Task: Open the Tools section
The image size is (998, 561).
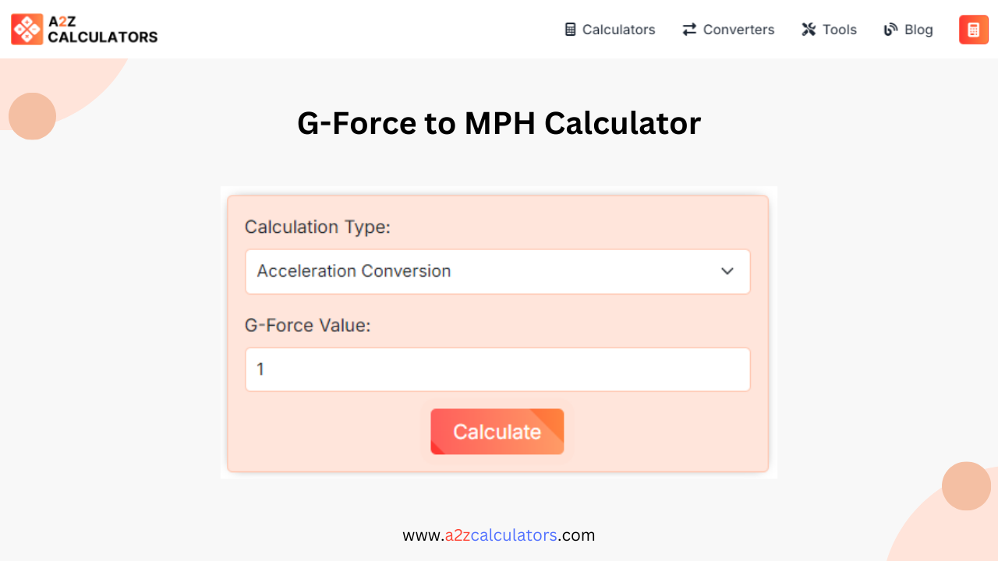Action: pyautogui.click(x=829, y=29)
